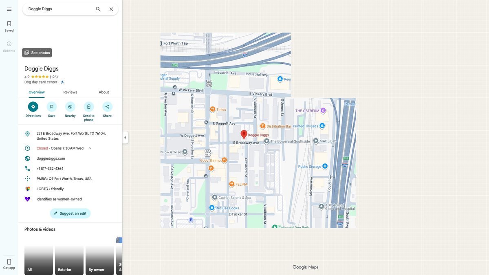
Task: Click the See photos button
Action: (x=37, y=53)
